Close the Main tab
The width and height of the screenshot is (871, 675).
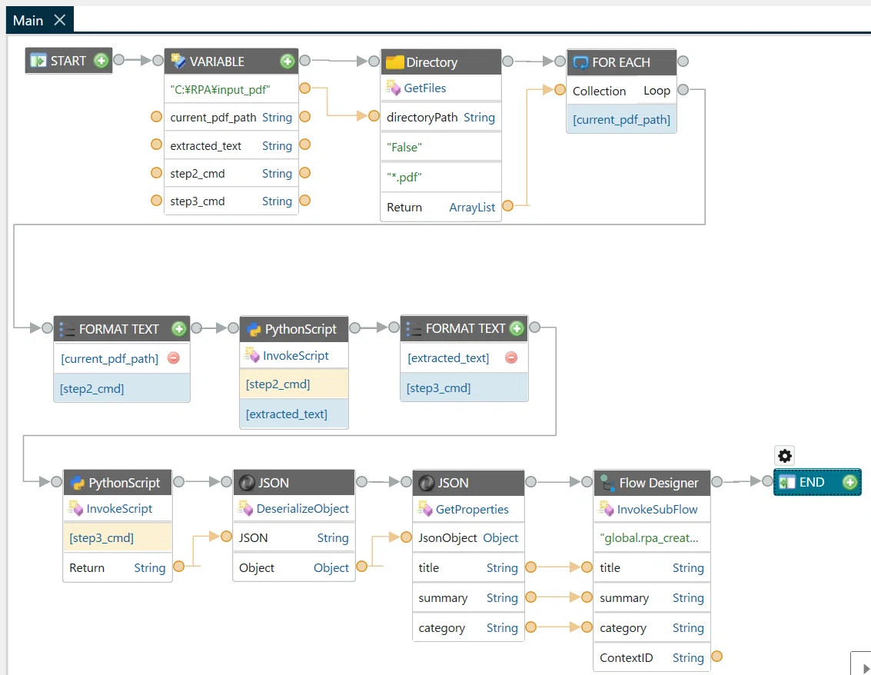59,21
